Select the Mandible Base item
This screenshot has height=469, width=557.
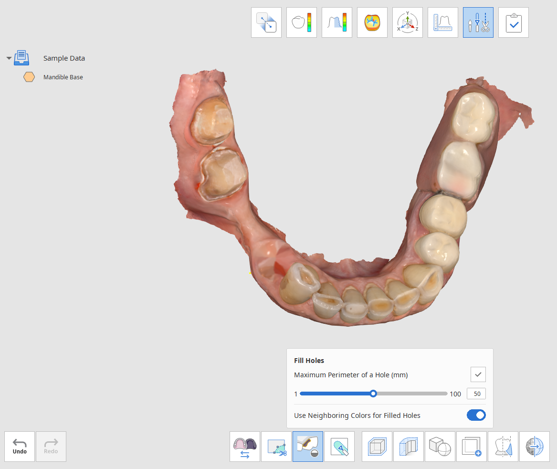pos(63,77)
